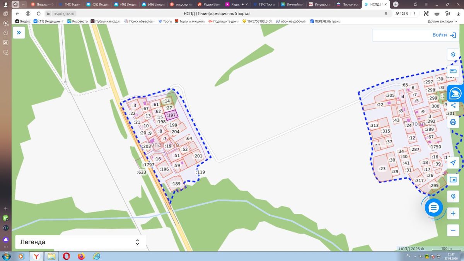Zoom out of the map
Viewport: 464px width, 261px height.
pyautogui.click(x=453, y=230)
